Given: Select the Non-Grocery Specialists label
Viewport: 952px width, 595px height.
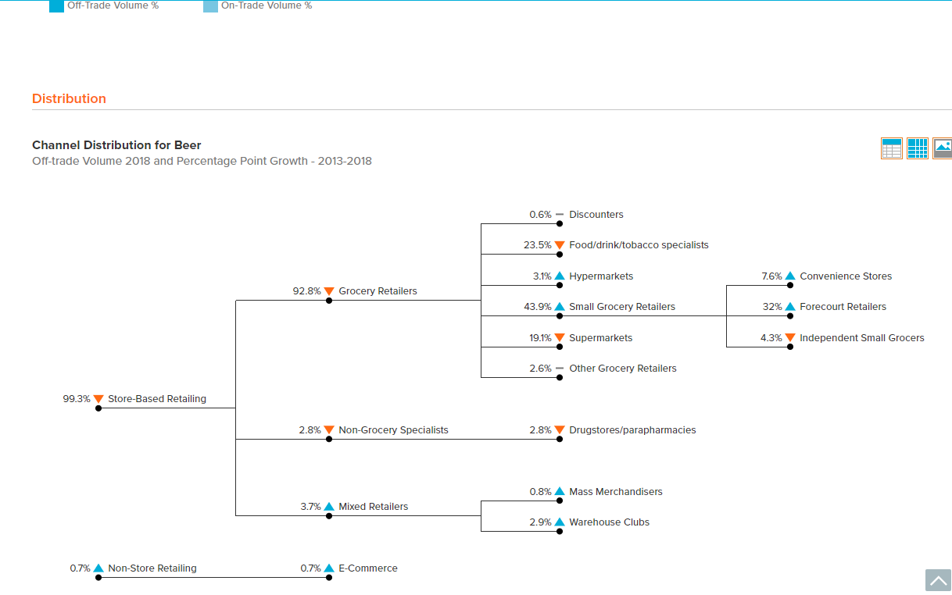Looking at the screenshot, I should [394, 430].
